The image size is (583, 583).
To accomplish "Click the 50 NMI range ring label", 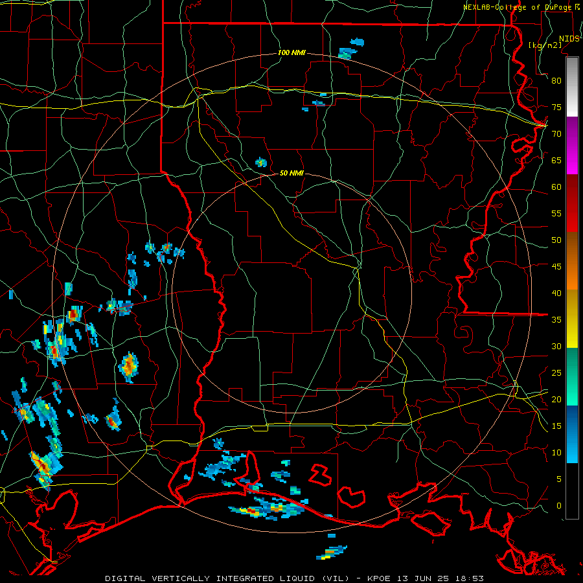I will click(x=291, y=173).
